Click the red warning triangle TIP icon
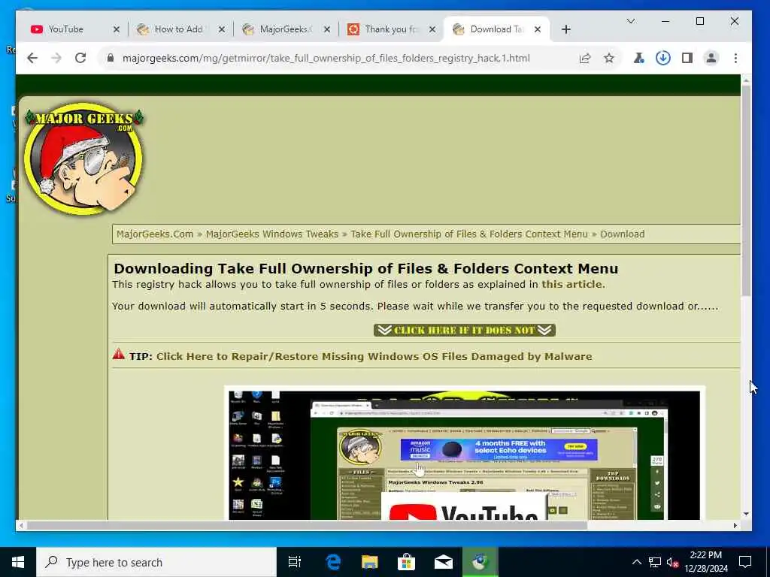The height and width of the screenshot is (577, 770). (118, 354)
